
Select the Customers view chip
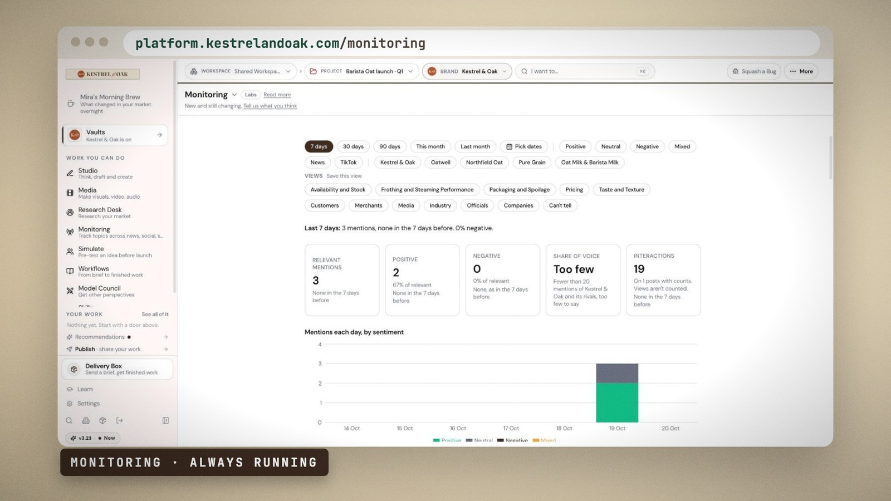click(325, 205)
